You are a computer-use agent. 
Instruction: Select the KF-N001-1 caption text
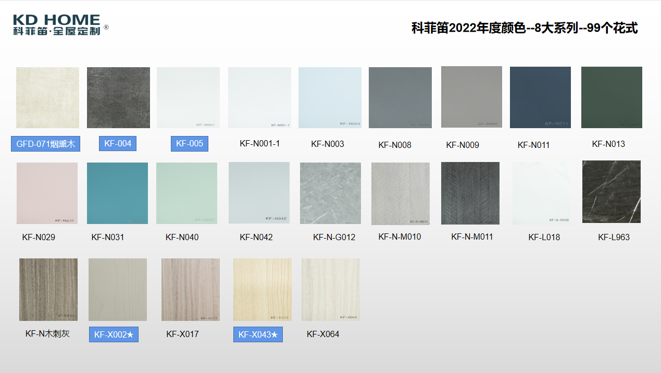(260, 143)
